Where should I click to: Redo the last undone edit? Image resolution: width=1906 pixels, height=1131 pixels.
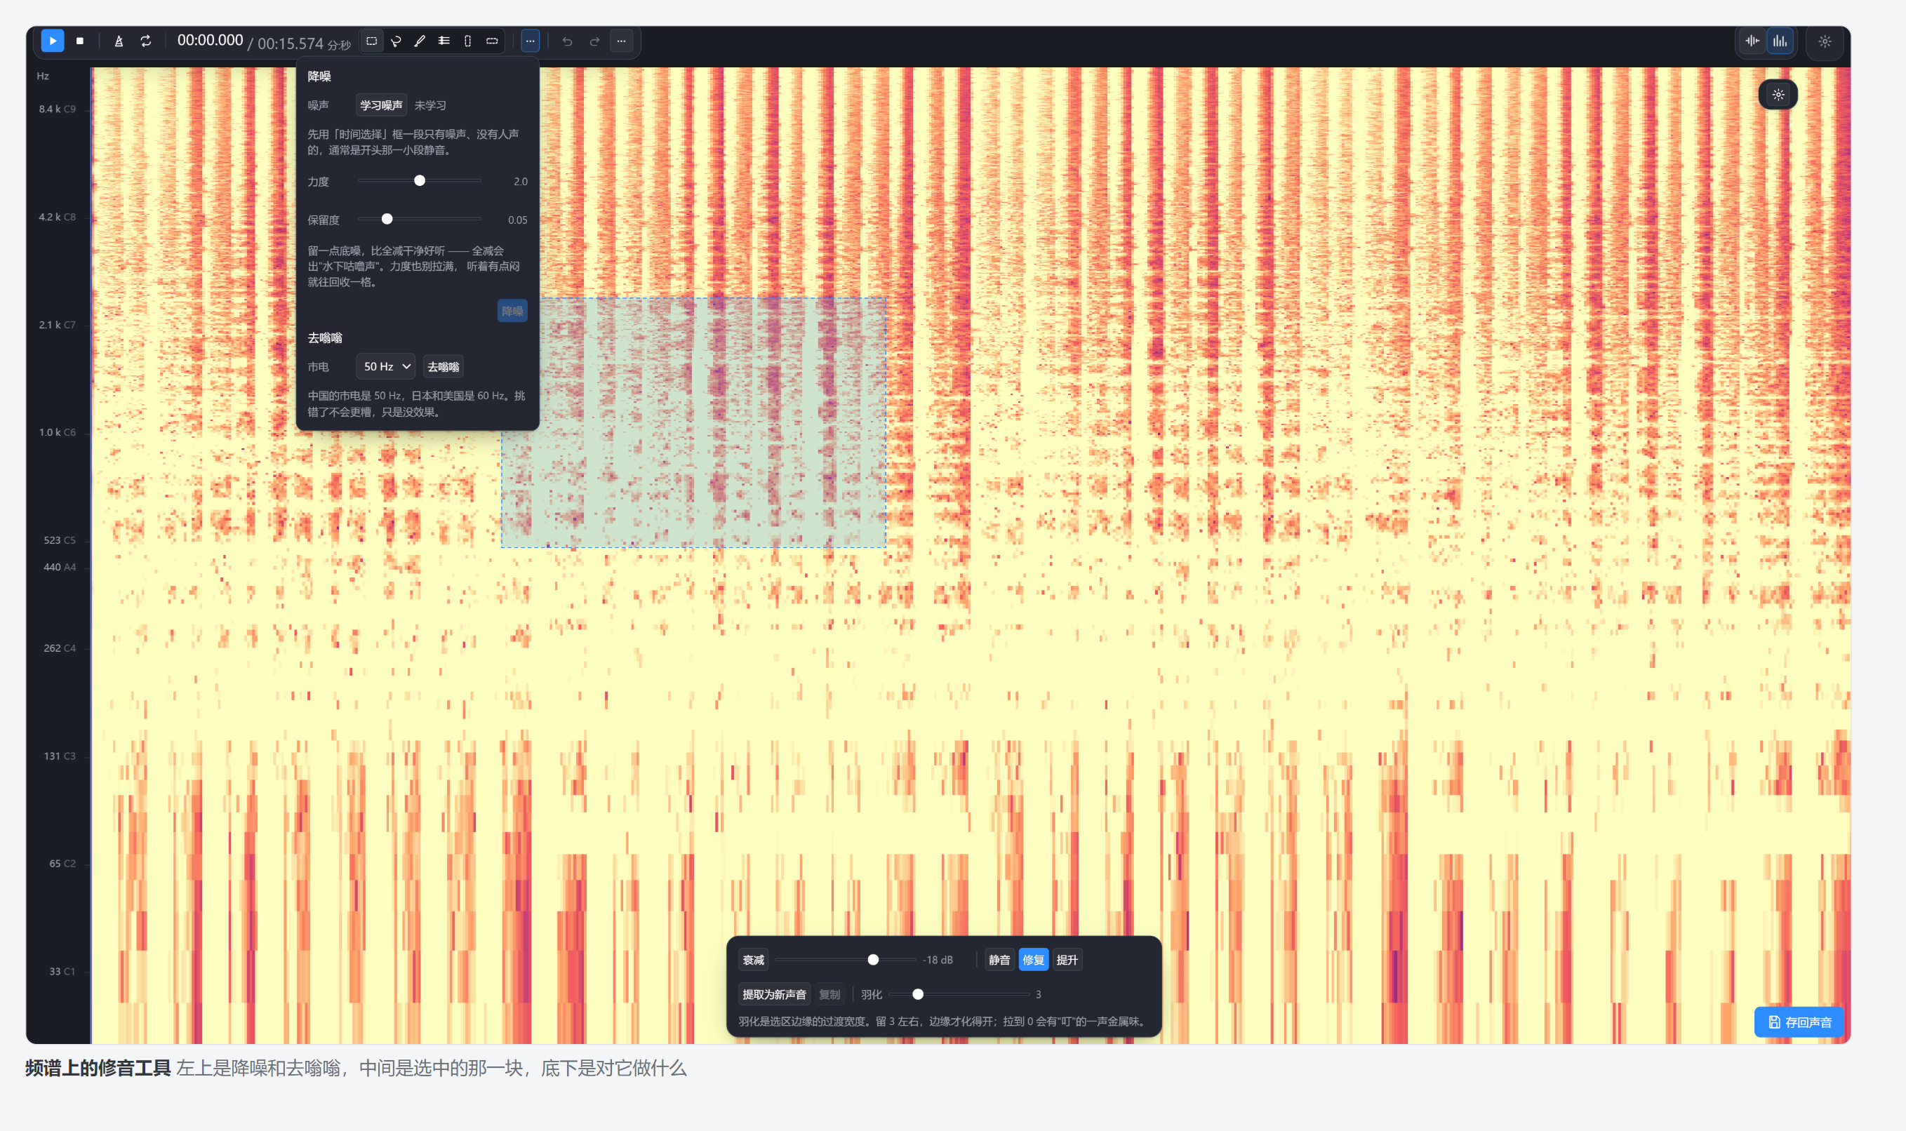[x=594, y=41]
